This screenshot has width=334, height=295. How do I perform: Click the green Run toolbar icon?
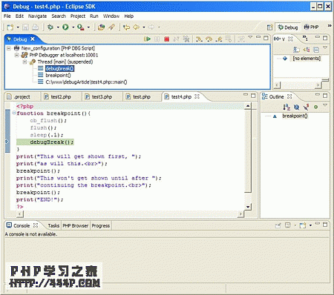click(x=65, y=27)
